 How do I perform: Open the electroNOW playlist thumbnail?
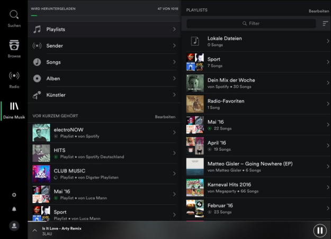(x=41, y=133)
